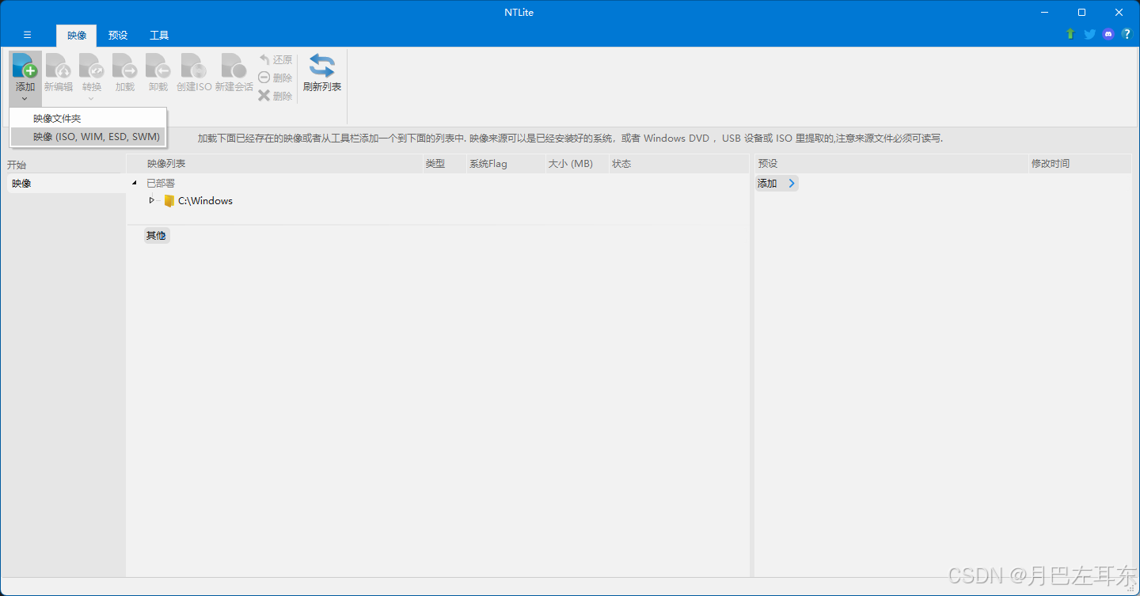Image resolution: width=1140 pixels, height=596 pixels.
Task: Switch to the 工具 ribbon tab
Action: [159, 35]
